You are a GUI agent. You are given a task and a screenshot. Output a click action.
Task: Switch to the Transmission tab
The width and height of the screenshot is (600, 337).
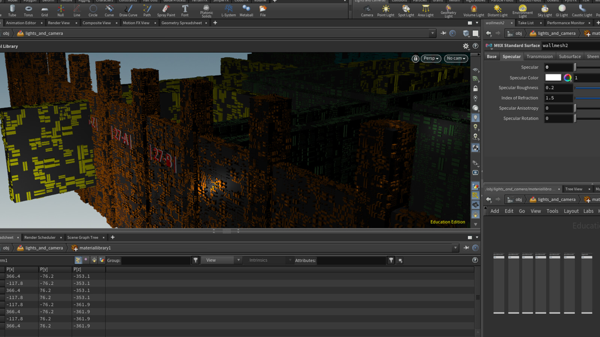click(539, 57)
